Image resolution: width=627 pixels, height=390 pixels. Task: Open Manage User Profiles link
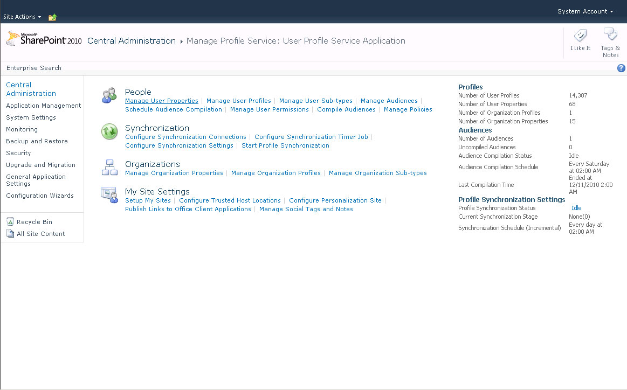coord(239,101)
